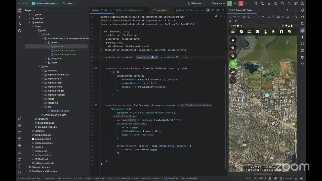Select the CB Phone API 36.0 device tab
Viewport: 322px width, 181px height.
coord(242,10)
